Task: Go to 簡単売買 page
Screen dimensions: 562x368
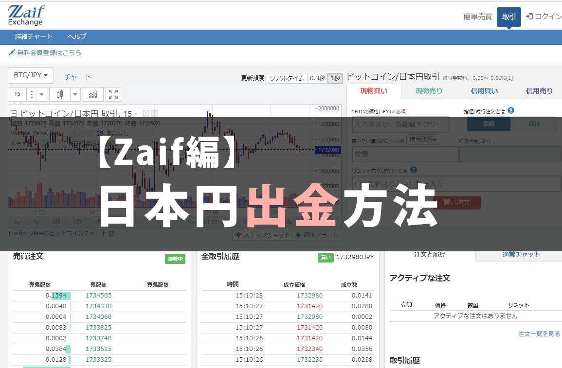Action: (477, 17)
